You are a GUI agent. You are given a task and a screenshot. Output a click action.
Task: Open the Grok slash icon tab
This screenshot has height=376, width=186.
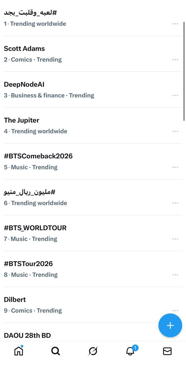pos(93,351)
